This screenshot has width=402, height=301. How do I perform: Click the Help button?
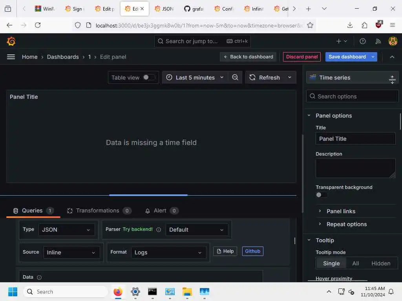pyautogui.click(x=225, y=251)
